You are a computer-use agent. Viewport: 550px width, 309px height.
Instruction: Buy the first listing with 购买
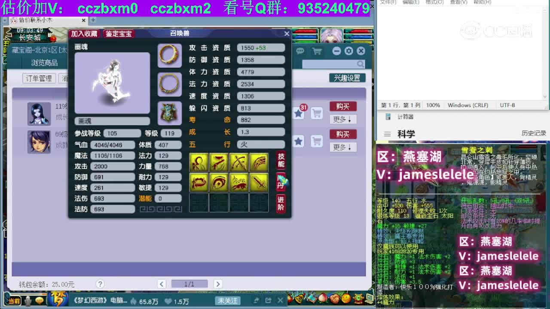tap(343, 106)
